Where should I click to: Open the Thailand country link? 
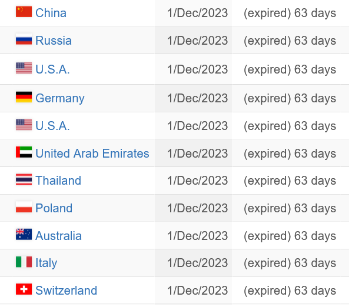pyautogui.click(x=58, y=181)
